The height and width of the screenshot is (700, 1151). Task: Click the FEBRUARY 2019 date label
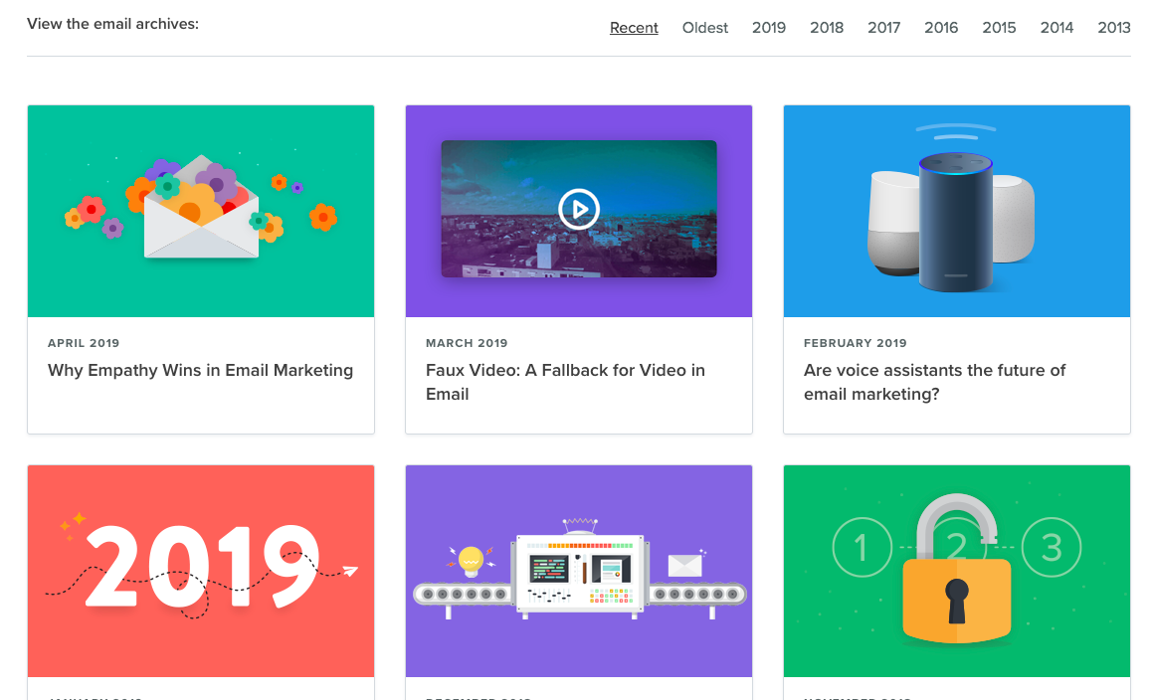click(x=856, y=343)
